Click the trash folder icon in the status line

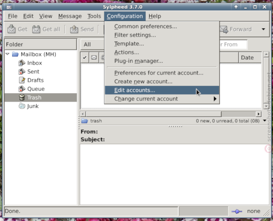tap(85, 121)
